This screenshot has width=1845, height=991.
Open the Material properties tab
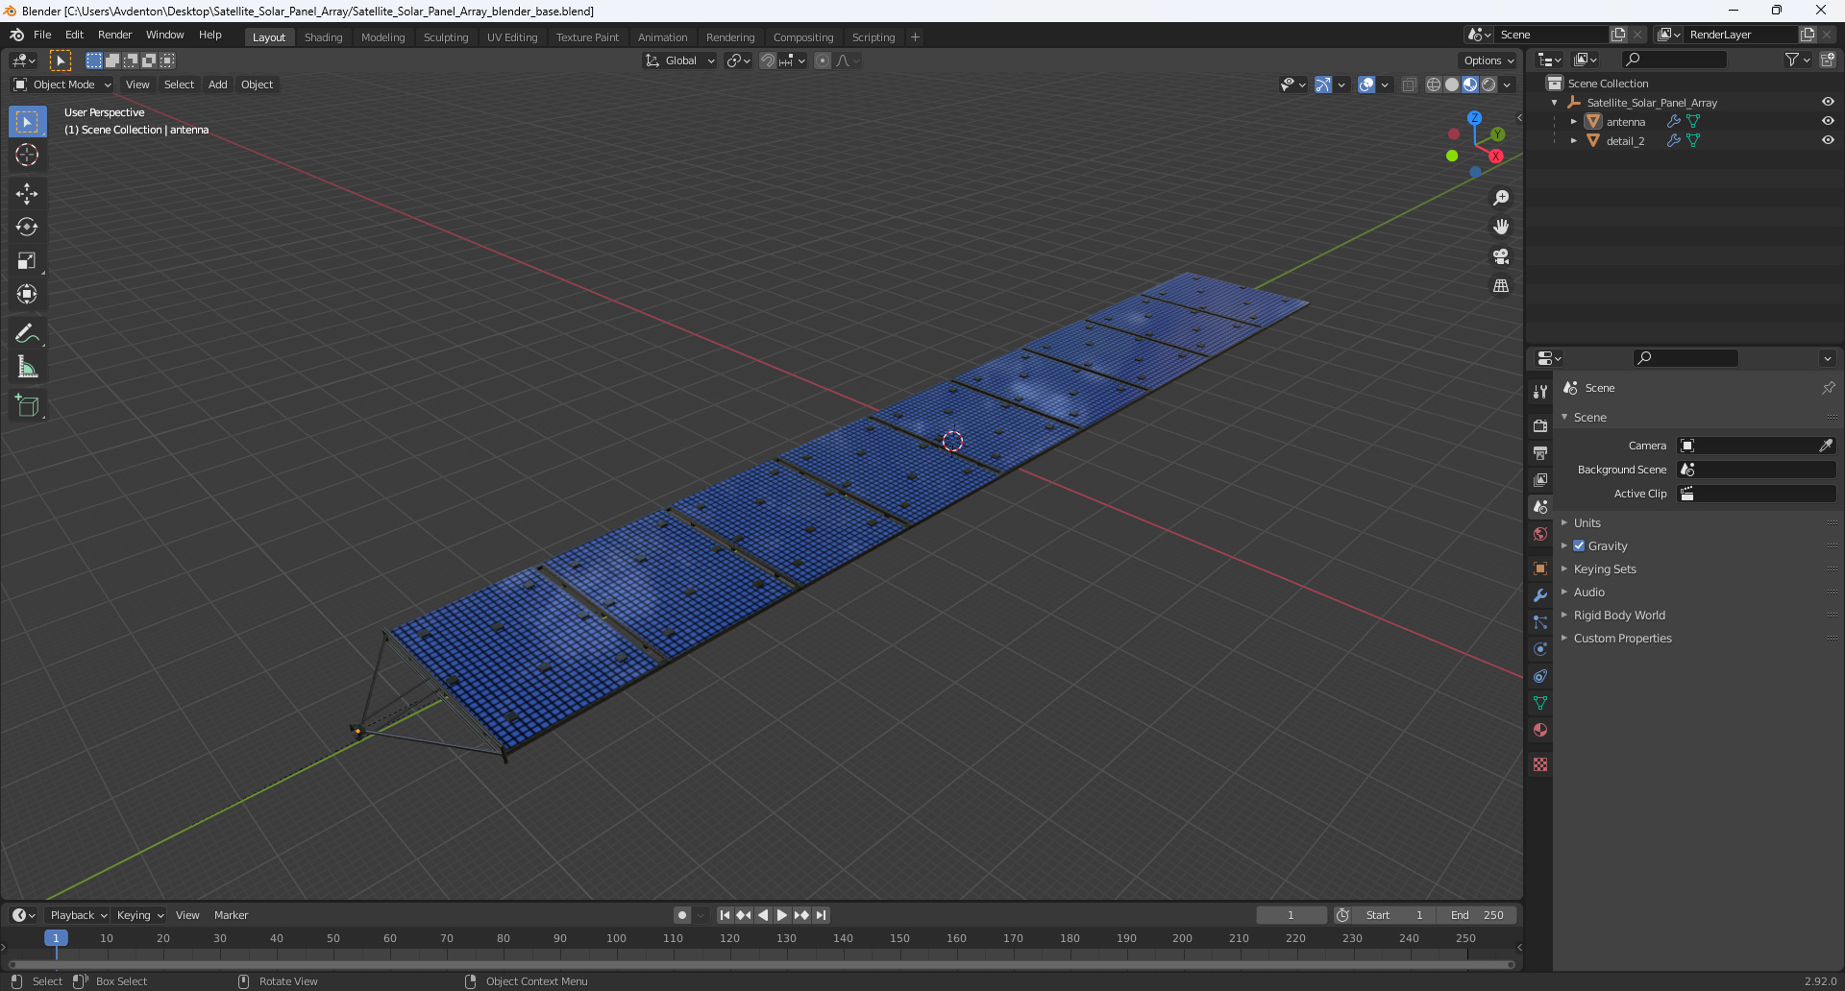click(1540, 730)
